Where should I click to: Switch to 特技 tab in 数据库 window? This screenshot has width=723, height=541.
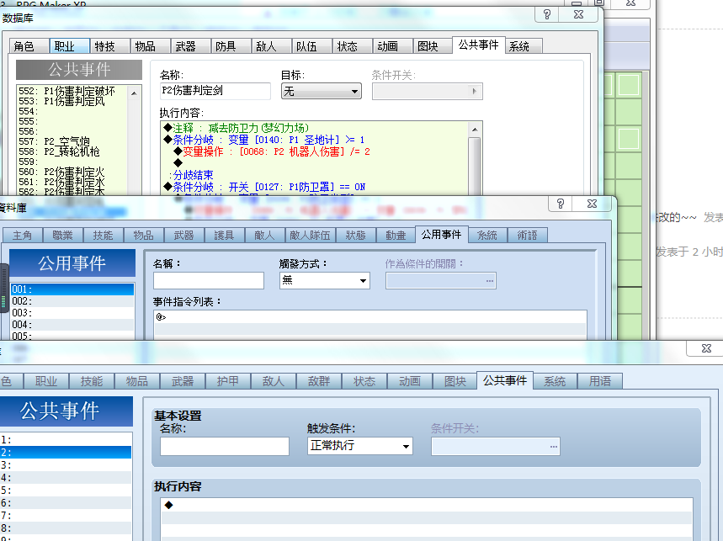109,46
